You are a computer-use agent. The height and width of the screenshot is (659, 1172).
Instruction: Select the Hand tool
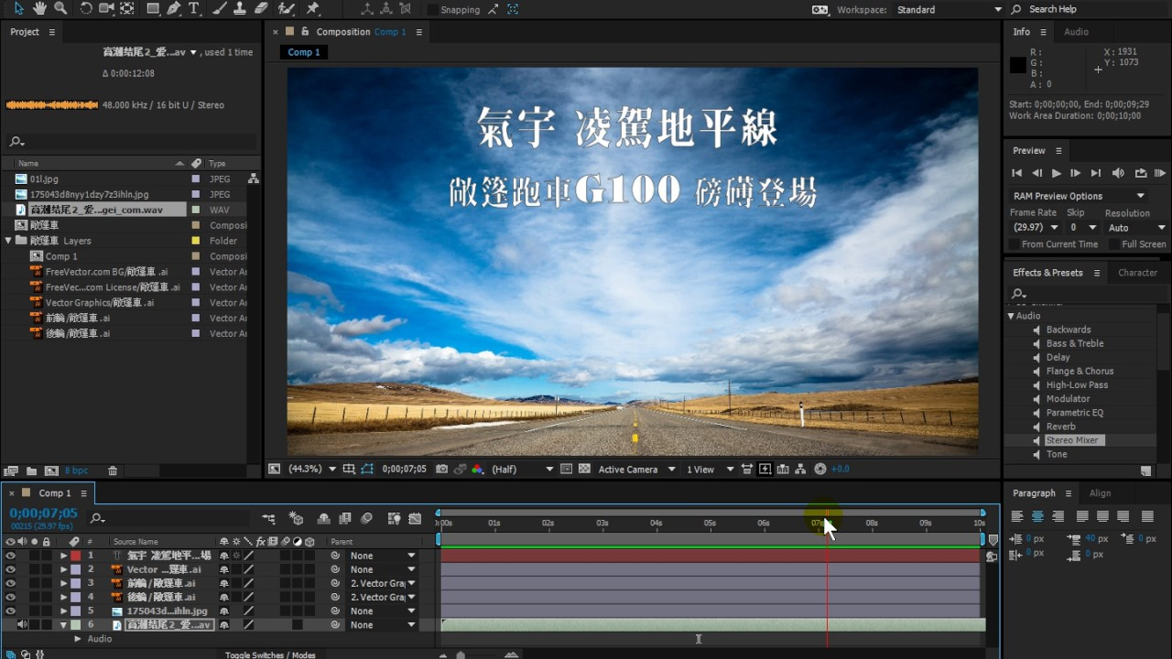(38, 8)
